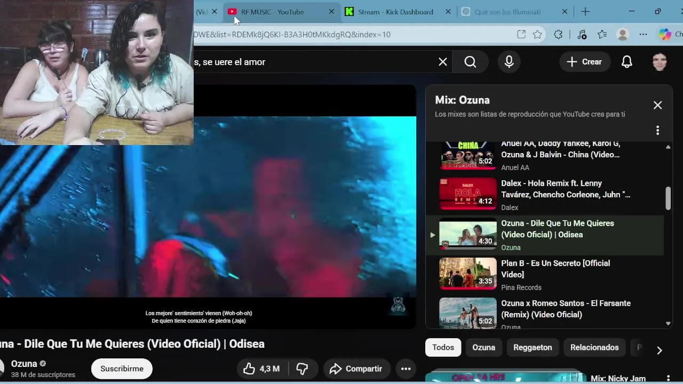The width and height of the screenshot is (683, 384).
Task: Click the playlist scrollbar thumb
Action: [668, 198]
